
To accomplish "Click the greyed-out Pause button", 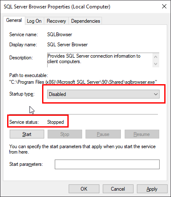I will 103,134.
